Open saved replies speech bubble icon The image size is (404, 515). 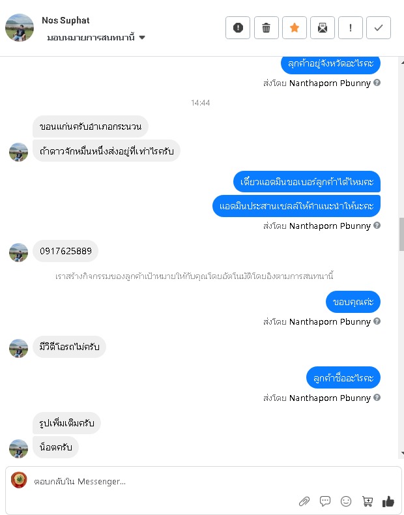[325, 501]
